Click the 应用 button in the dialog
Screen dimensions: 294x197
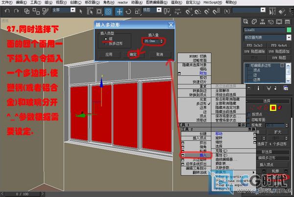(109, 54)
